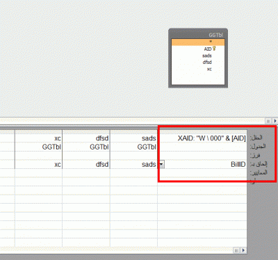Click the upper pane horizontal scrollbar thumb
The height and width of the screenshot is (260, 278).
tap(268, 121)
